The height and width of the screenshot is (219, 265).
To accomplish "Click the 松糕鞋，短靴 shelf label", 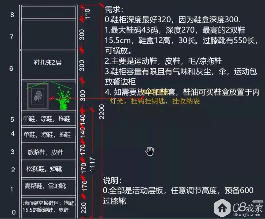I will click(x=44, y=169).
